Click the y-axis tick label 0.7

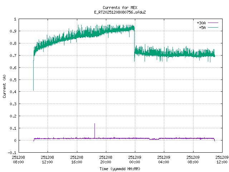[x=13, y=56]
